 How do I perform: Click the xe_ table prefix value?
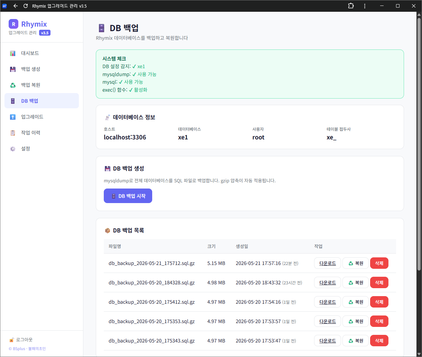pyautogui.click(x=331, y=137)
